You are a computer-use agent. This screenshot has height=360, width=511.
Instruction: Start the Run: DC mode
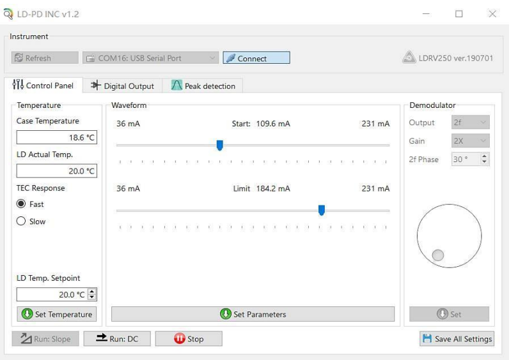pyautogui.click(x=116, y=339)
